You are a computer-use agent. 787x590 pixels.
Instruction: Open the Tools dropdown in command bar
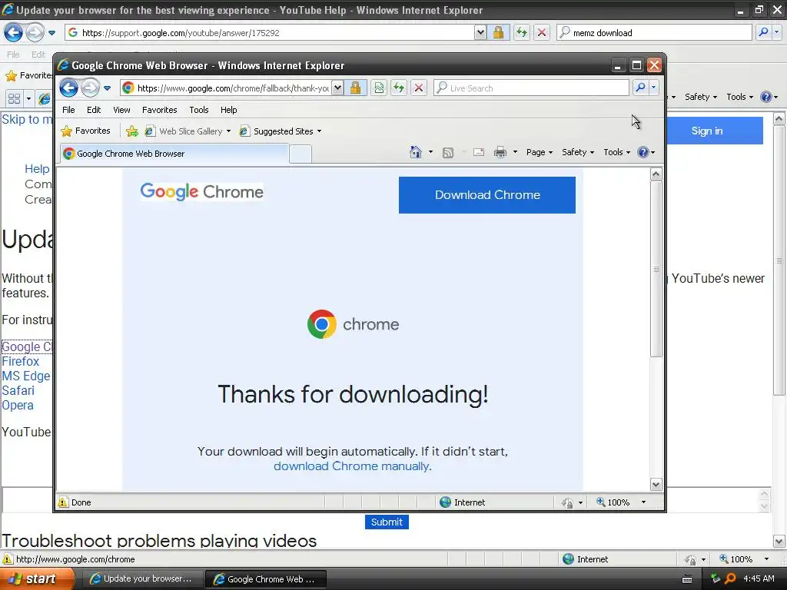(616, 152)
